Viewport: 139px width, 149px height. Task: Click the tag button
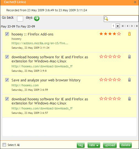point(81,145)
